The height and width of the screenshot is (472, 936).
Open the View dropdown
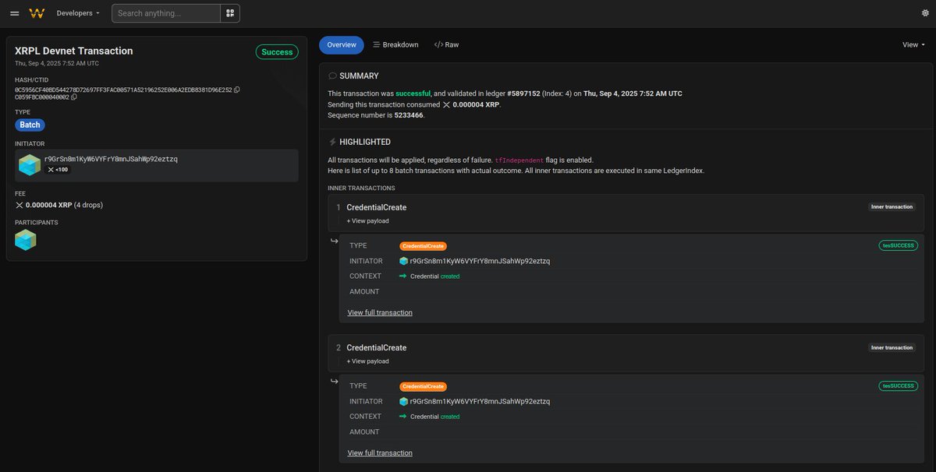913,45
